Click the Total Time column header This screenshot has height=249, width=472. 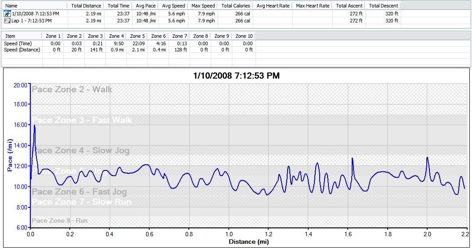pyautogui.click(x=119, y=6)
